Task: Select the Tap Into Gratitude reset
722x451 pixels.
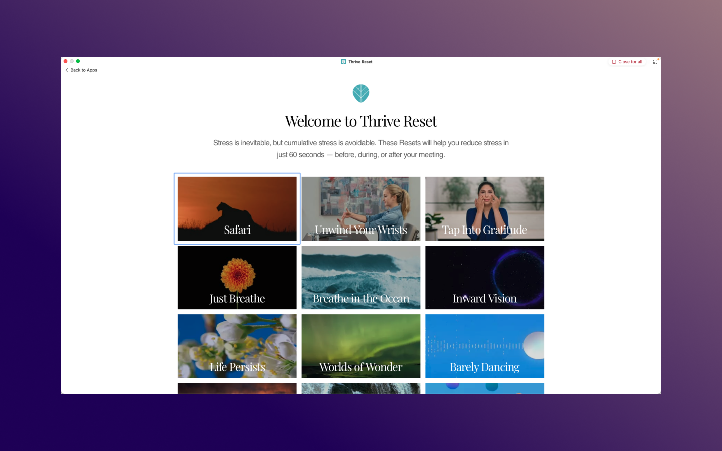Action: point(484,208)
